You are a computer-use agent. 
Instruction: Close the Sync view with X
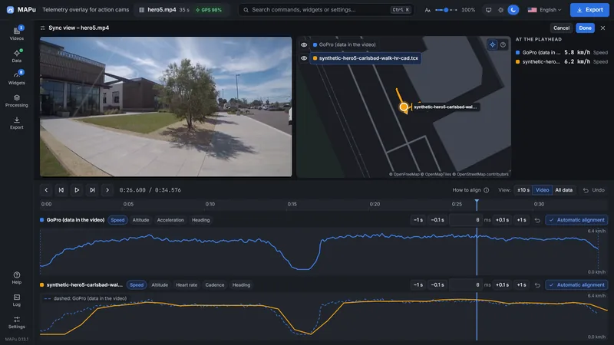(602, 28)
